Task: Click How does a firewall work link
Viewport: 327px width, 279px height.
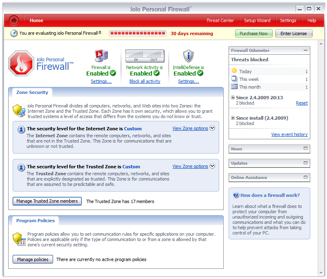Action: tap(270, 195)
